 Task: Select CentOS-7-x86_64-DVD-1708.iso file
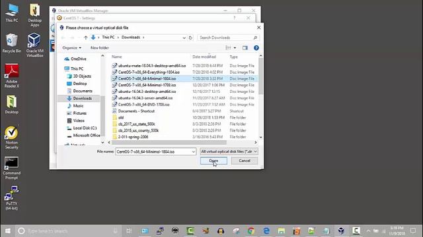pos(143,105)
